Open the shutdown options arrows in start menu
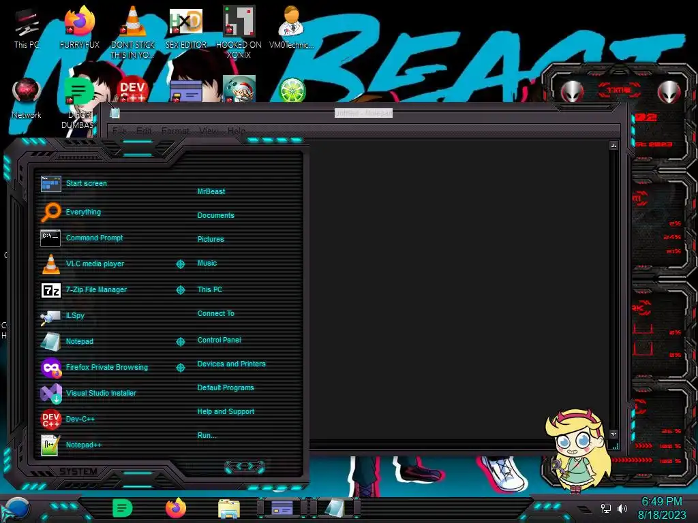 coord(245,466)
